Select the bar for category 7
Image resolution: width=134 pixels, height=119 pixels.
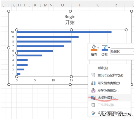click(41, 46)
